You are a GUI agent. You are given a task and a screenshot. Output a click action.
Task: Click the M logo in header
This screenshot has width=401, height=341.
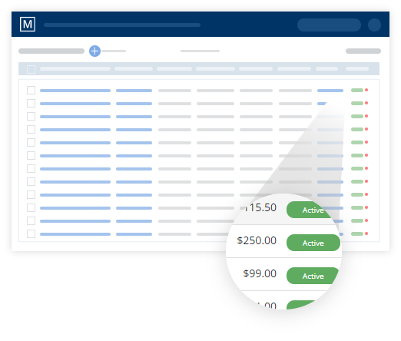pos(28,25)
